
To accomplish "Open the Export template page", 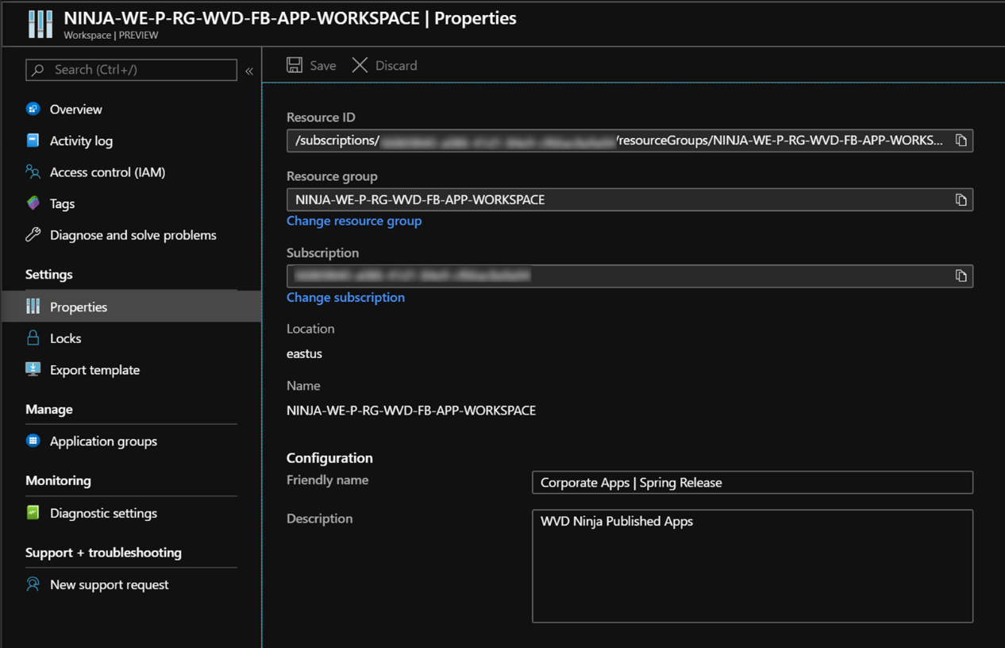I will 94,370.
